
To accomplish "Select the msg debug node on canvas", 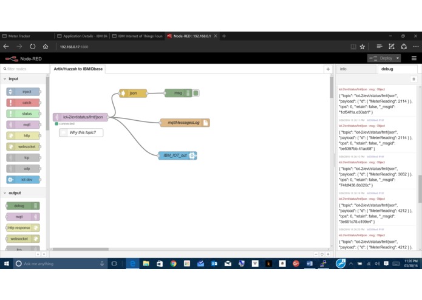I will coord(178,93).
